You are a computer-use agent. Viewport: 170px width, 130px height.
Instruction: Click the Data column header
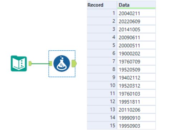(136, 5)
